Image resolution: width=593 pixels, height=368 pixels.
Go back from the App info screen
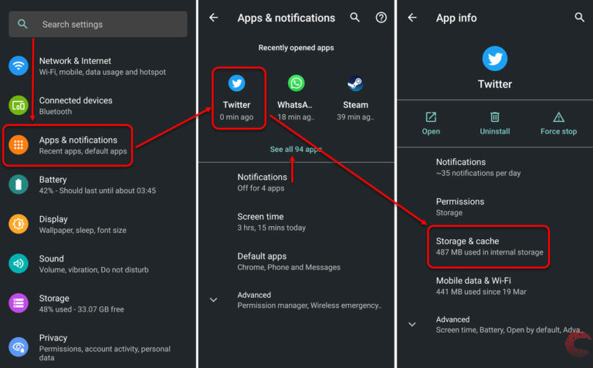(x=412, y=18)
